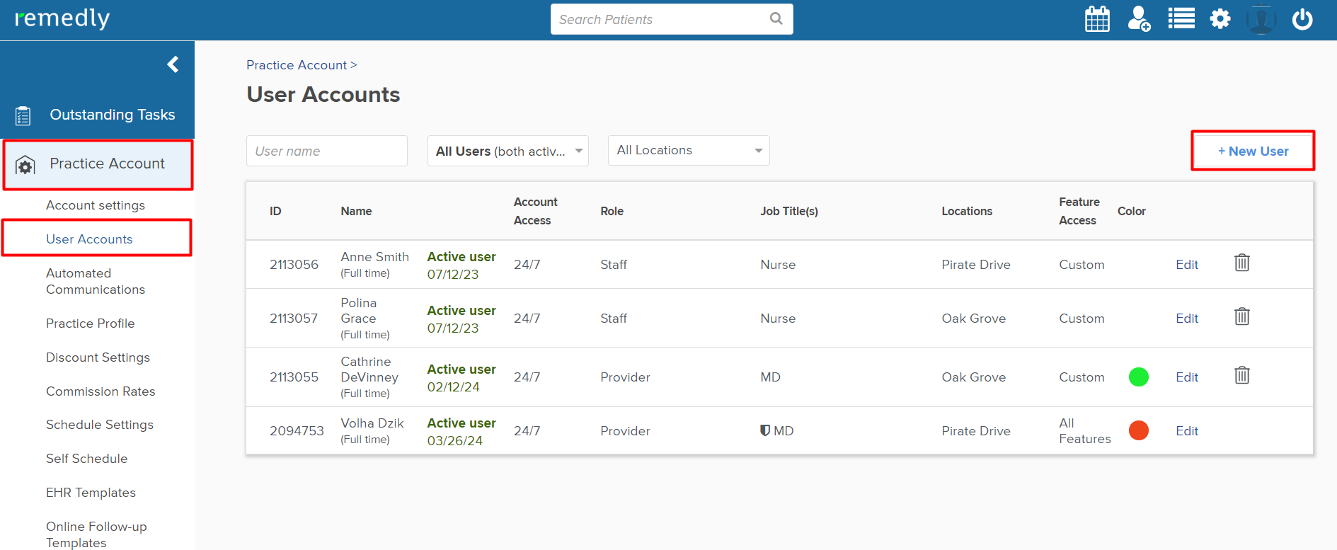Click Practice Account breadcrumb link

pos(297,65)
